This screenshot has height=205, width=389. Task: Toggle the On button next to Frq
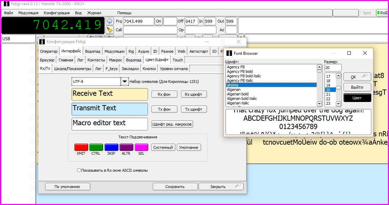(x=158, y=21)
